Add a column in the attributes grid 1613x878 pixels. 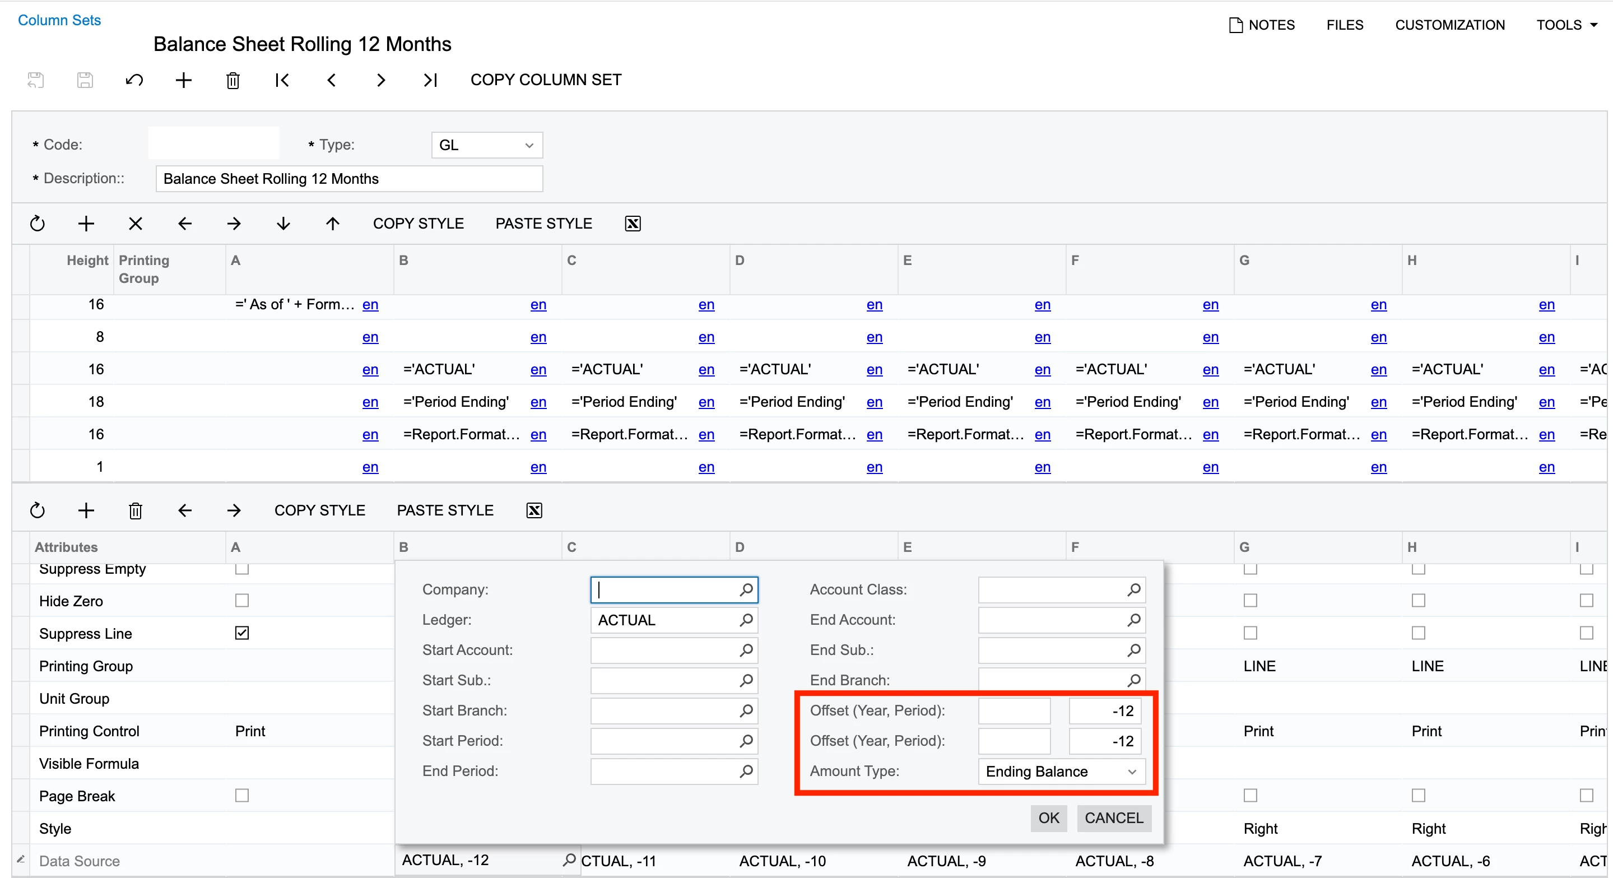tap(86, 510)
